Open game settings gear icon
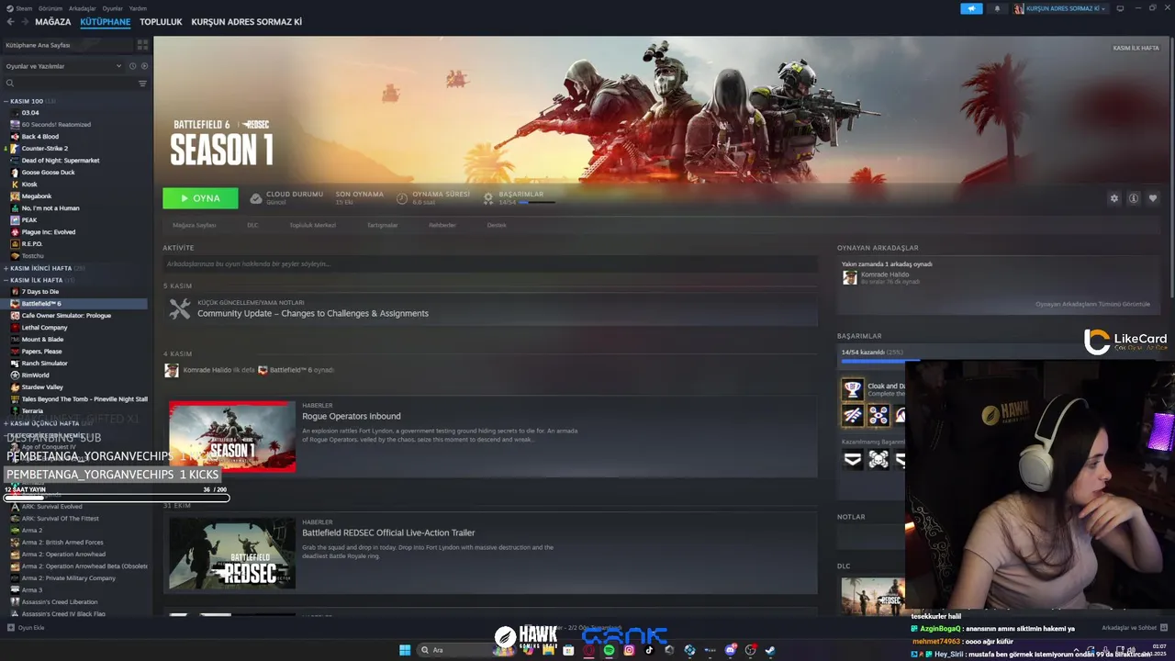This screenshot has width=1175, height=661. [x=1114, y=198]
